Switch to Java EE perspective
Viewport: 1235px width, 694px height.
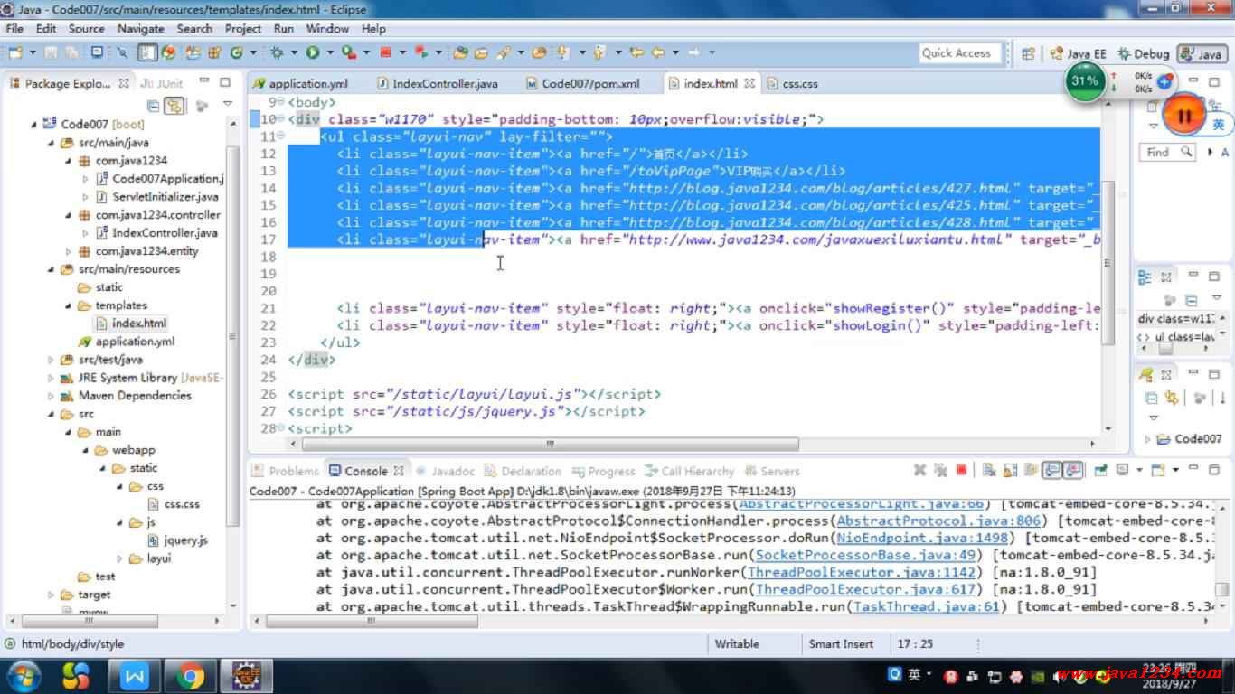tap(1079, 54)
